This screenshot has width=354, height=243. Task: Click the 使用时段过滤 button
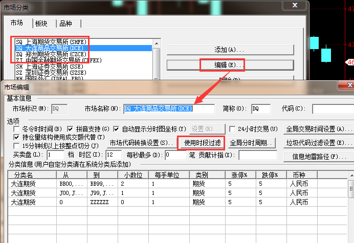point(201,142)
